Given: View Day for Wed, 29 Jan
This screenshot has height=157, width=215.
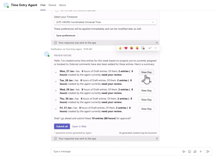Looking at the screenshot, I should (146, 91).
